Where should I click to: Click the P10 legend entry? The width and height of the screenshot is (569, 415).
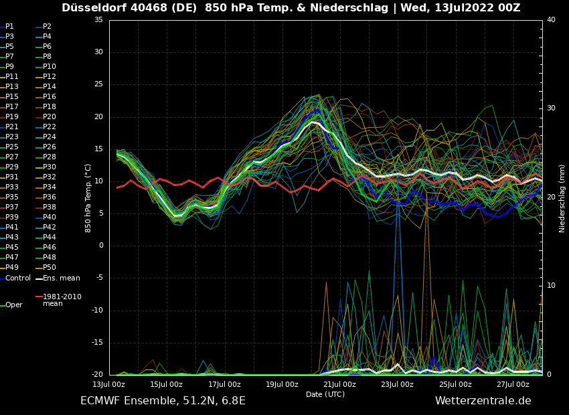[50, 67]
